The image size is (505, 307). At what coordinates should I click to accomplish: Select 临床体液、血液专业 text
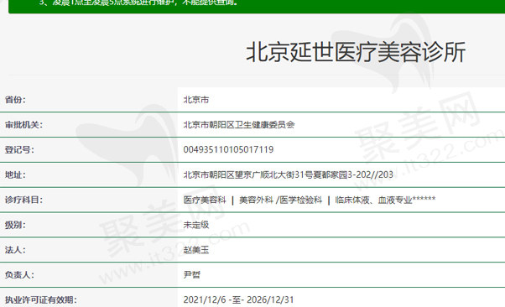(x=373, y=200)
